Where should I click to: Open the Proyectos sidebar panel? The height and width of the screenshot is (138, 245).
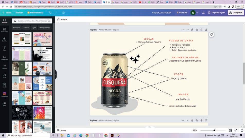(5, 58)
